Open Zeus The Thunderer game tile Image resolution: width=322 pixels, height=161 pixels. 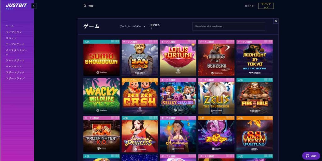pyautogui.click(x=216, y=96)
